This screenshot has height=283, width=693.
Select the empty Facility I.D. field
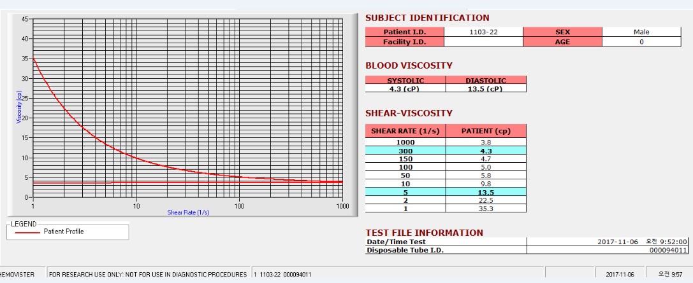point(483,42)
